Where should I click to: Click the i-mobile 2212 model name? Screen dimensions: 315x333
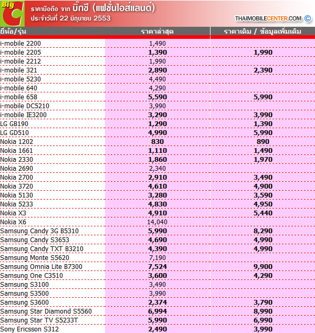[x=20, y=61]
